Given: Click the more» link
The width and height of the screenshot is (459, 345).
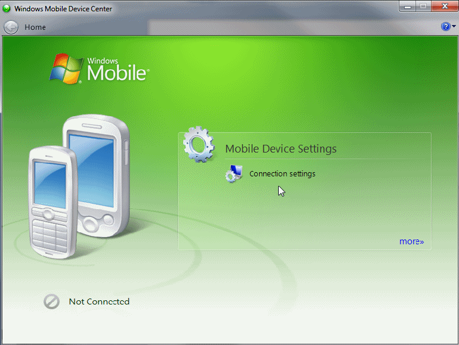Looking at the screenshot, I should coord(412,241).
